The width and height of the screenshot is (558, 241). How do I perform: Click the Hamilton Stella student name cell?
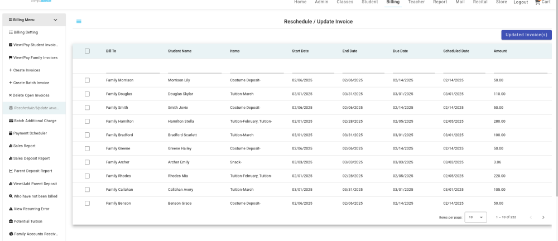(181, 122)
